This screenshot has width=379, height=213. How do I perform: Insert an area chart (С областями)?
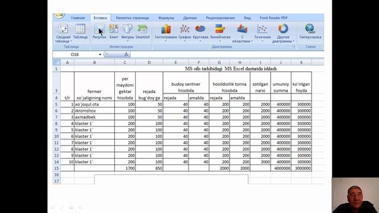(x=242, y=34)
